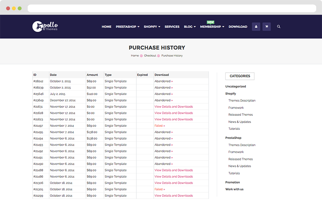The image size is (322, 207).
Task: Click Checkout in the breadcrumb
Action: coord(150,56)
